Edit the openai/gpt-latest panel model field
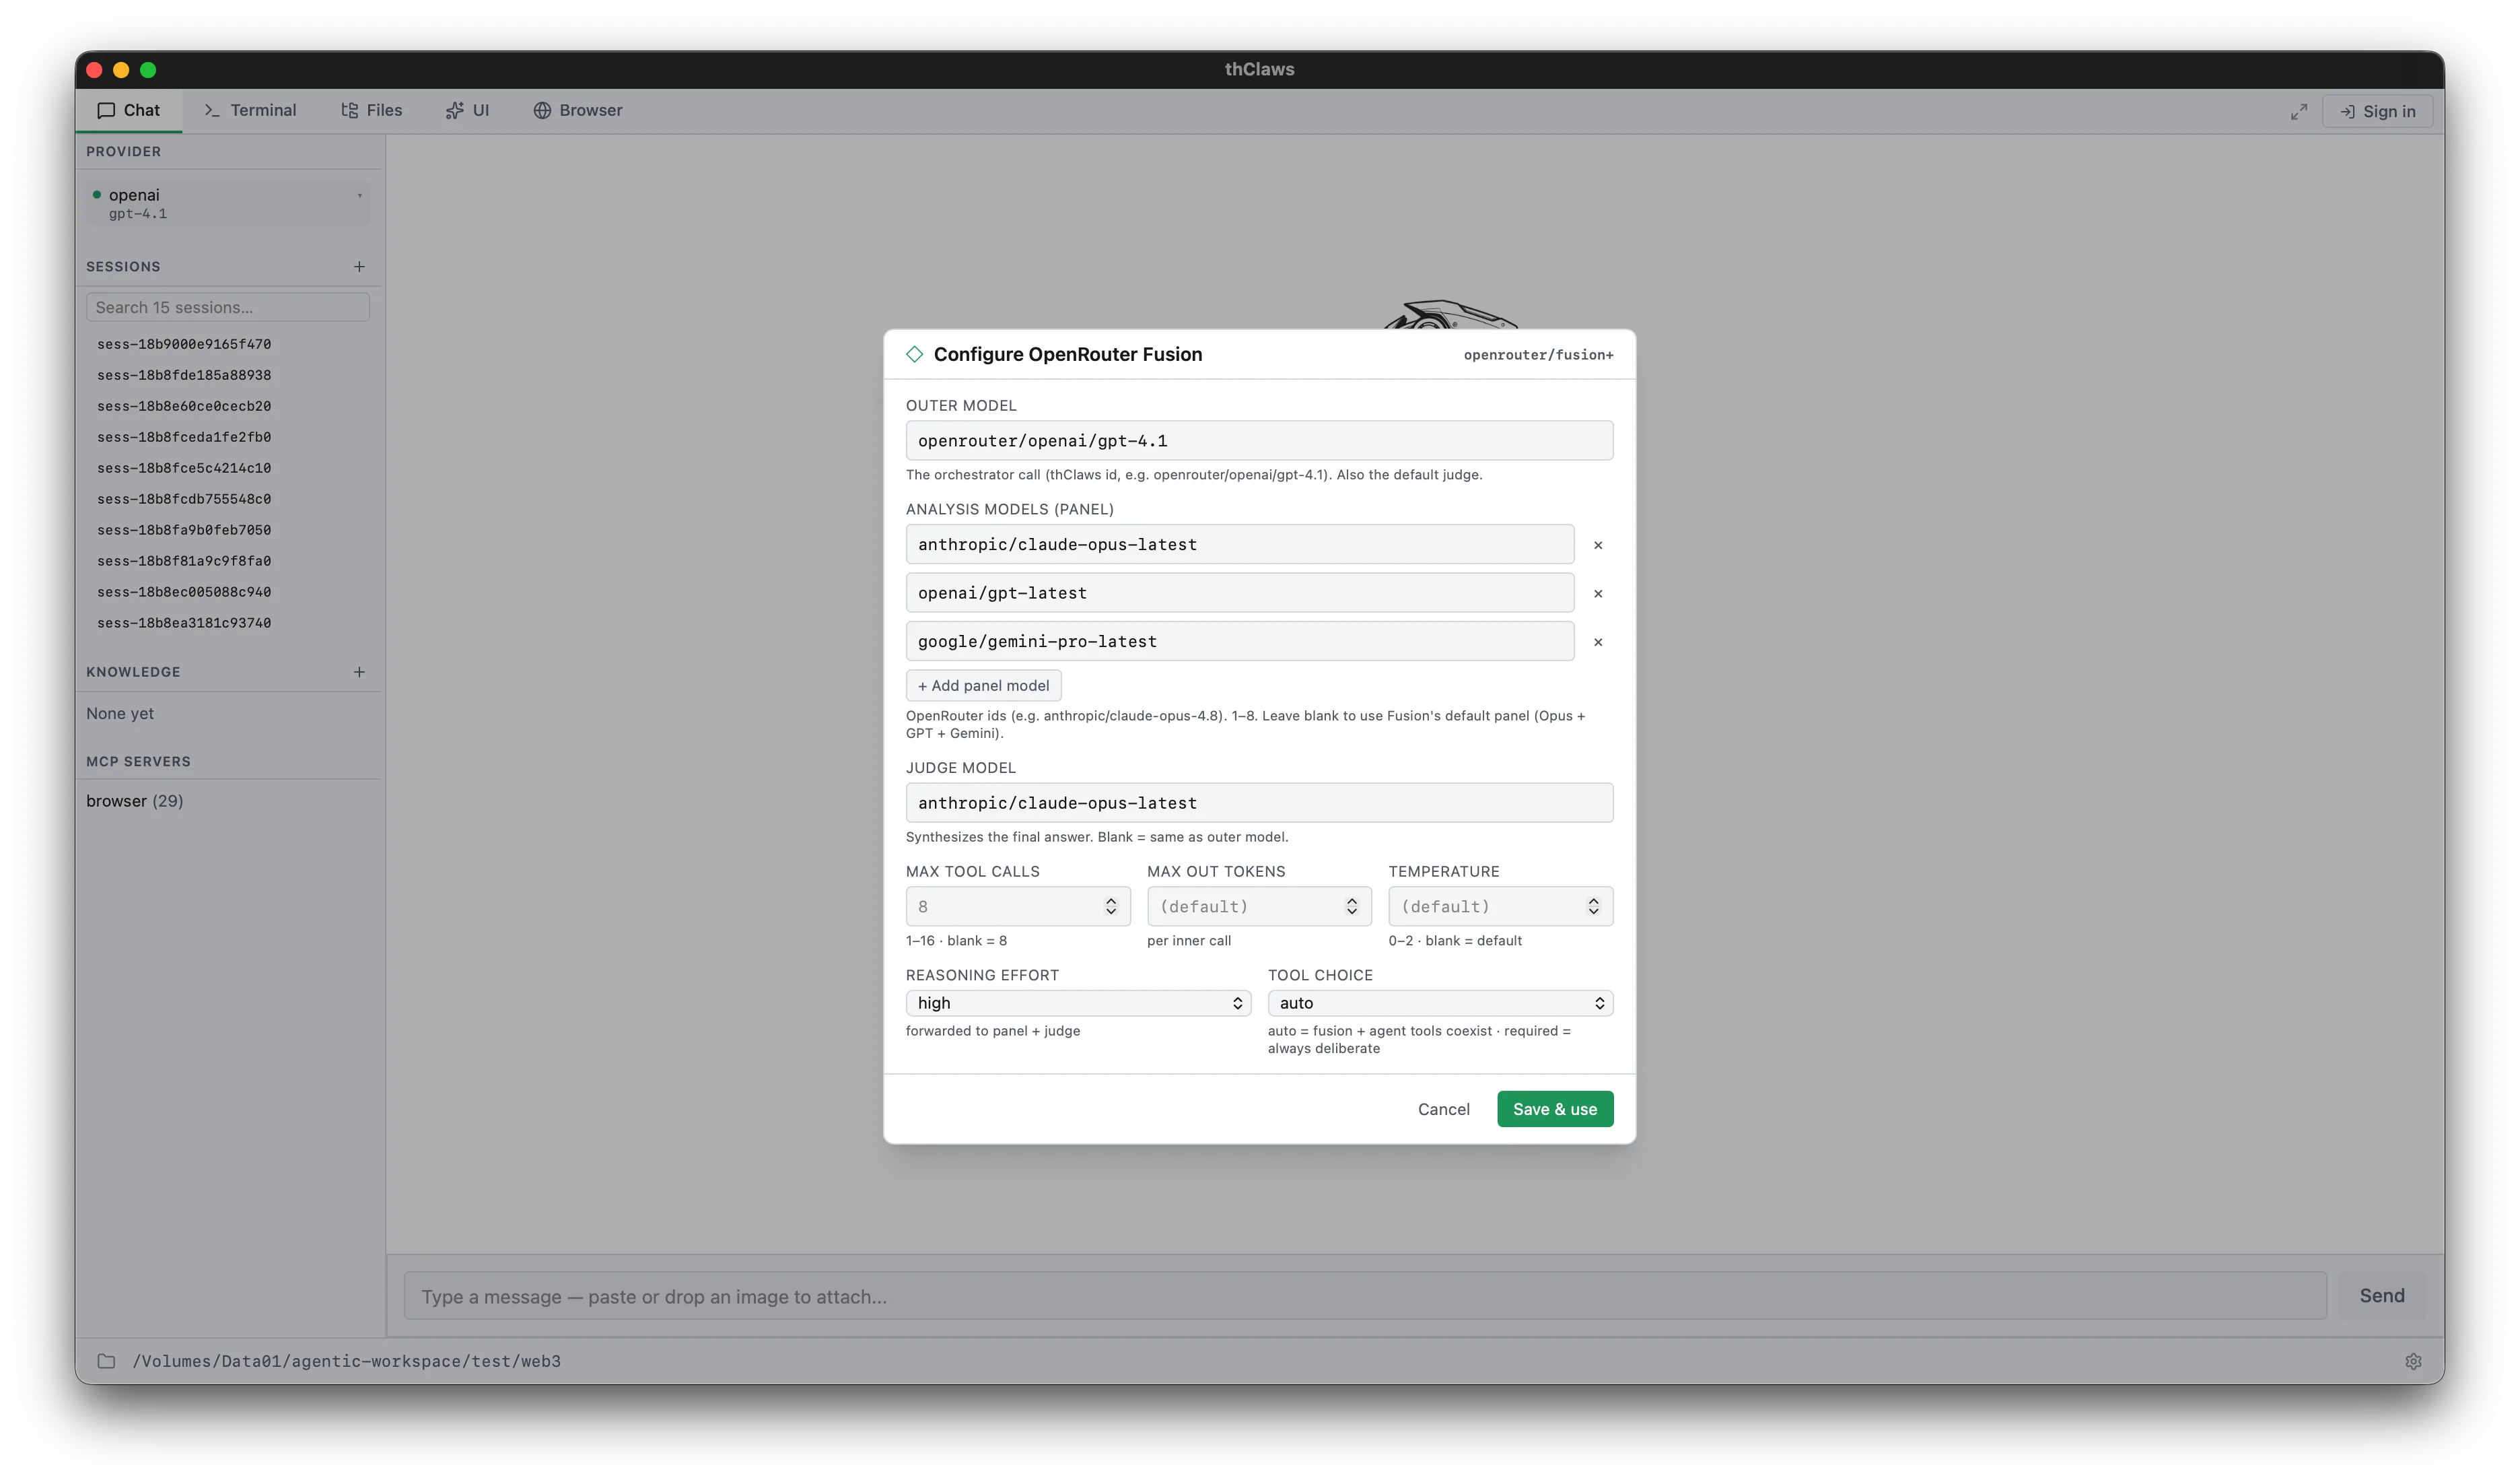 [x=1240, y=593]
